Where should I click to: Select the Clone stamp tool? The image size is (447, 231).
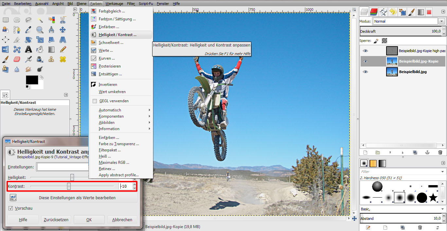pyautogui.click(x=51, y=59)
